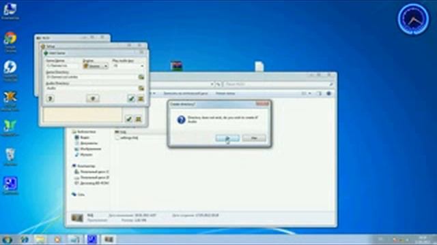
Task: Open Internet Explorer from taskbar
Action: tap(25, 240)
